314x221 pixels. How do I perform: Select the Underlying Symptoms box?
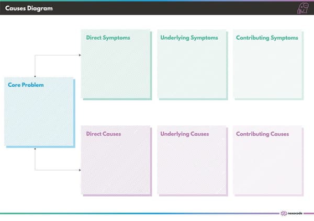193,65
